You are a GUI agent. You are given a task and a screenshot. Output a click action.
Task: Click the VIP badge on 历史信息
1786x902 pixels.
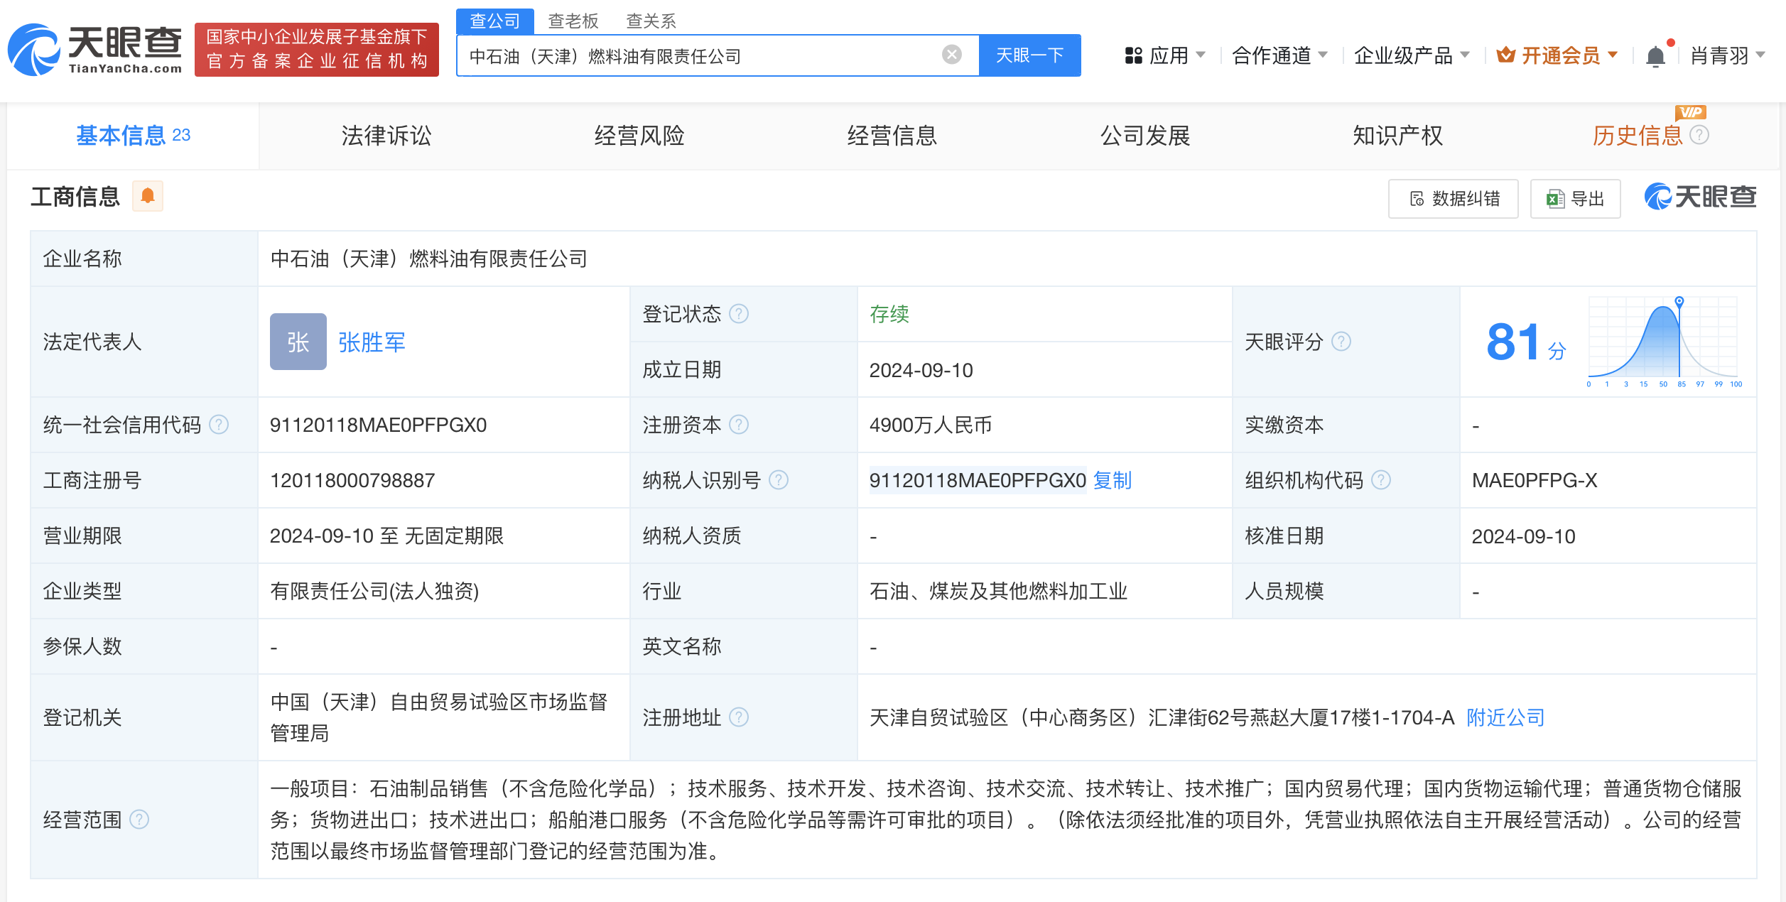click(x=1691, y=112)
